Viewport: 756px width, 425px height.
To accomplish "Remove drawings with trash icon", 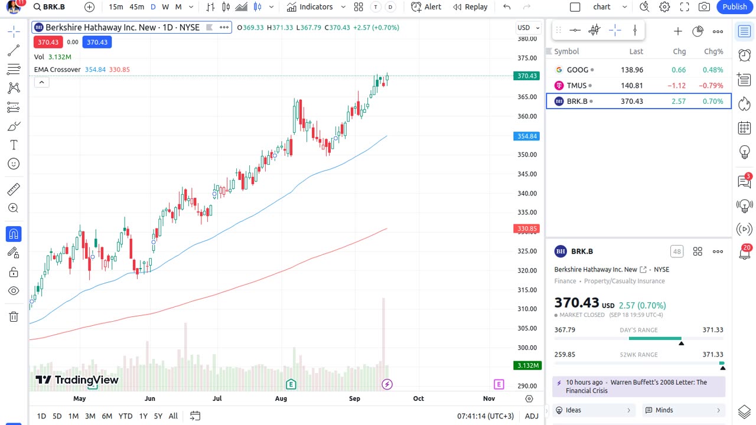I will click(14, 317).
